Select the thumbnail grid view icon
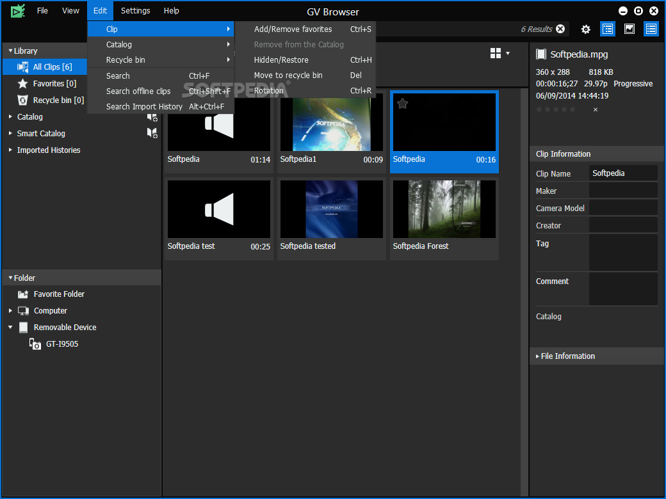666x499 pixels. click(x=496, y=53)
